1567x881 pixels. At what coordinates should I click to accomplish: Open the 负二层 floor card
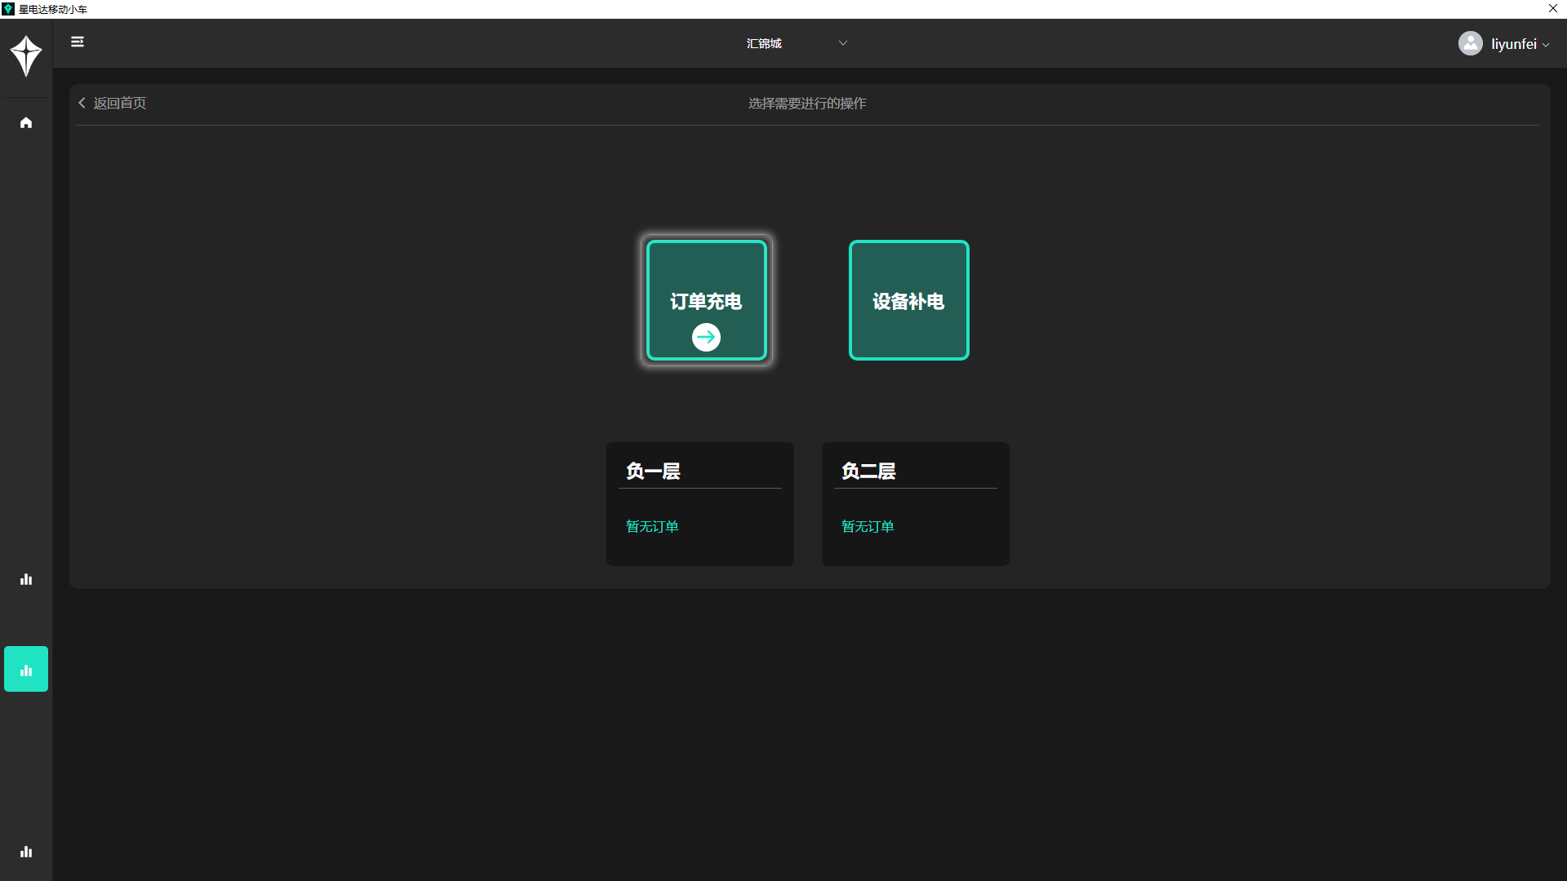(x=916, y=504)
